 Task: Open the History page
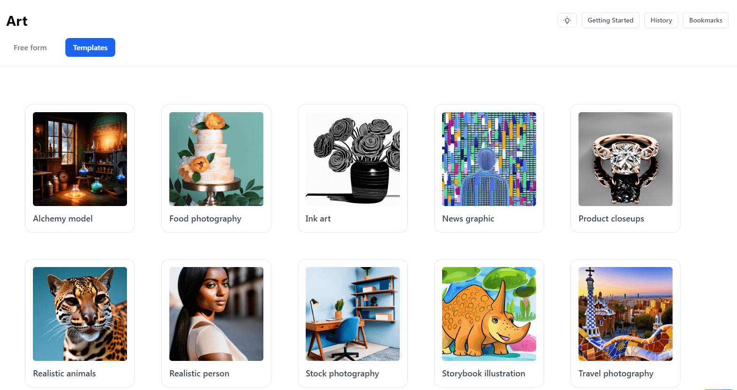[661, 20]
